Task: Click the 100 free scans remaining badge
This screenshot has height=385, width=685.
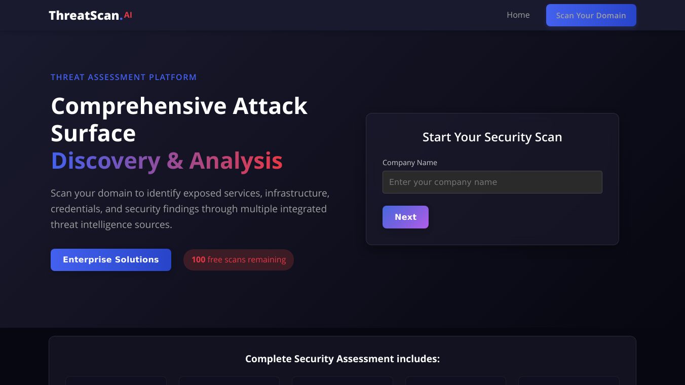Action: pos(238,260)
